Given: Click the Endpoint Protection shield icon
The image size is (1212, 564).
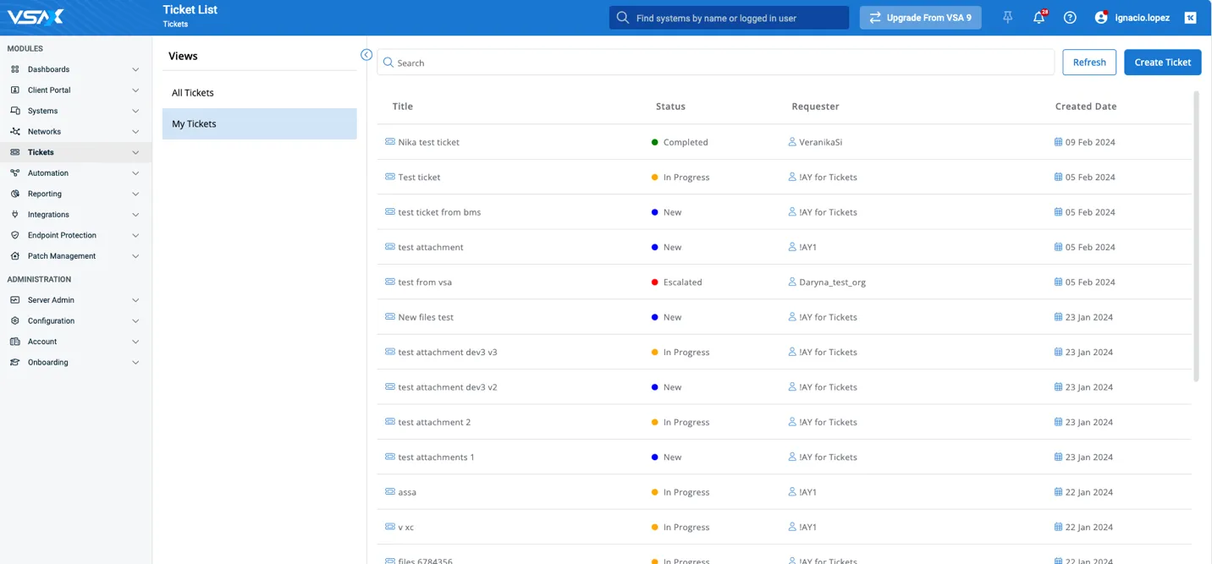Looking at the screenshot, I should pyautogui.click(x=15, y=235).
